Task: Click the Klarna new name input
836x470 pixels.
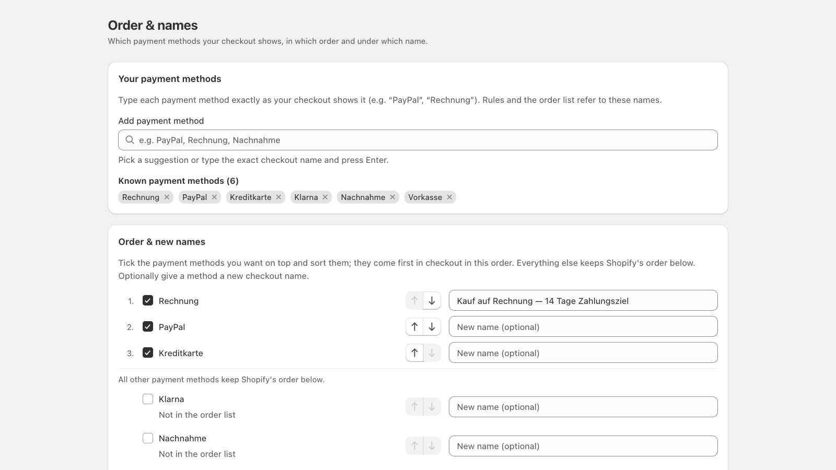Action: point(583,407)
